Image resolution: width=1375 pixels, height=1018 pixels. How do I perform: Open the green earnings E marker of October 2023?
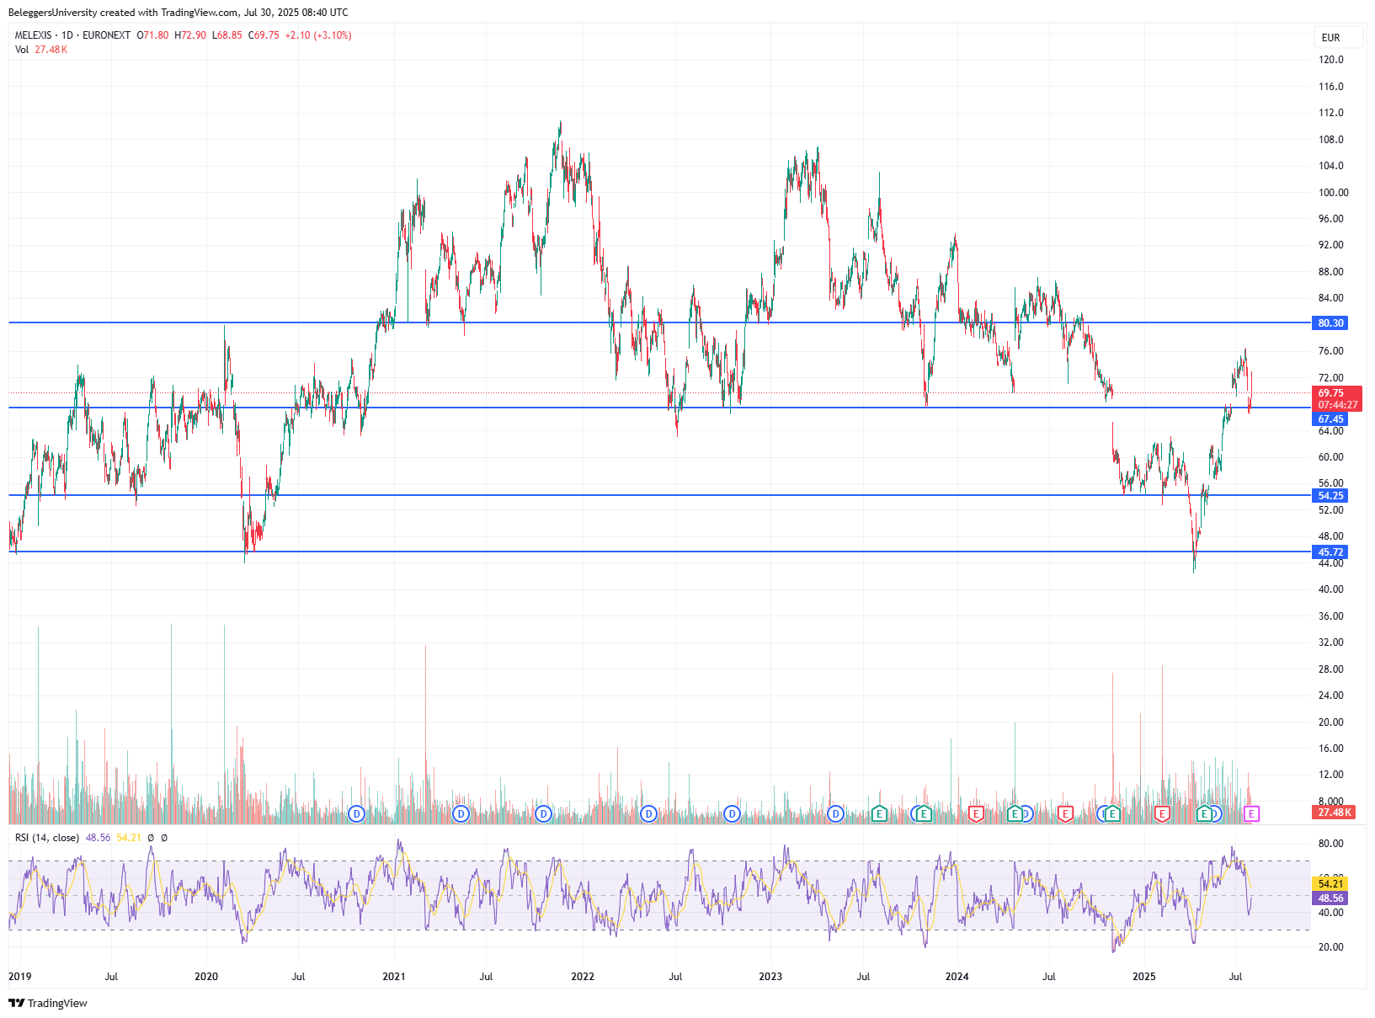[x=924, y=814]
